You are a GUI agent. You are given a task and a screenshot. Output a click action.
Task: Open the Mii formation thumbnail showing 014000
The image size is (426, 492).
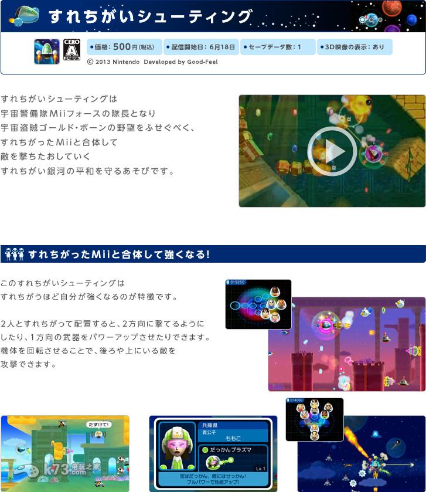tap(315, 419)
